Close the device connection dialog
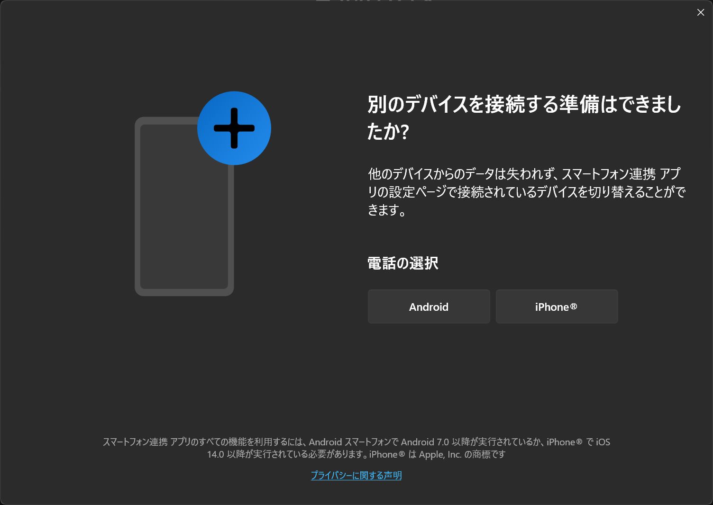The image size is (713, 505). (x=701, y=13)
